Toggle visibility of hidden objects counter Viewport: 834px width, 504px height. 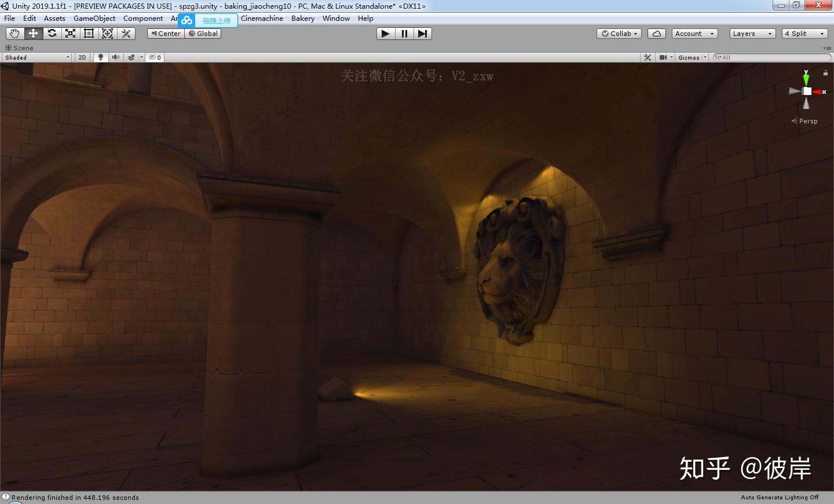[x=155, y=57]
